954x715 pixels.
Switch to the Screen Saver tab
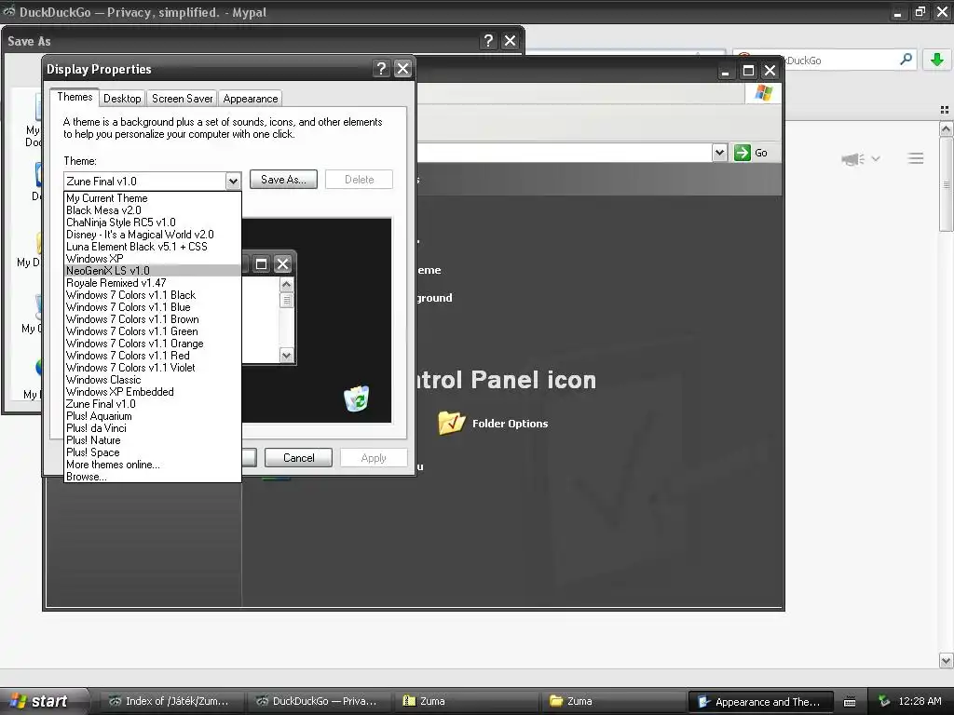(182, 99)
